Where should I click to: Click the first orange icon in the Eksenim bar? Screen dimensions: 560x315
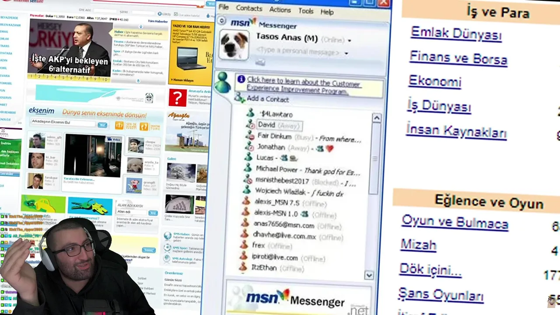point(119,126)
